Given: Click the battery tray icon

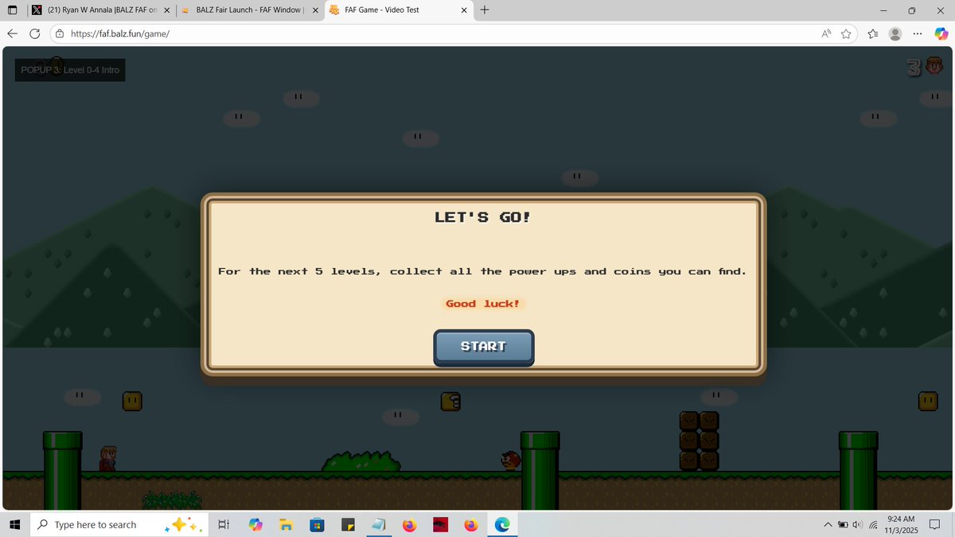Looking at the screenshot, I should tap(843, 524).
